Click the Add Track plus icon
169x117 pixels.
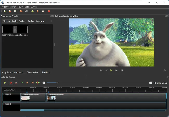click(x=5, y=83)
